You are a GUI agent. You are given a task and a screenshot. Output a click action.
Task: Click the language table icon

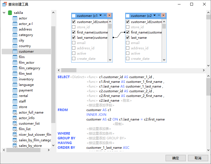[x=15, y=85]
